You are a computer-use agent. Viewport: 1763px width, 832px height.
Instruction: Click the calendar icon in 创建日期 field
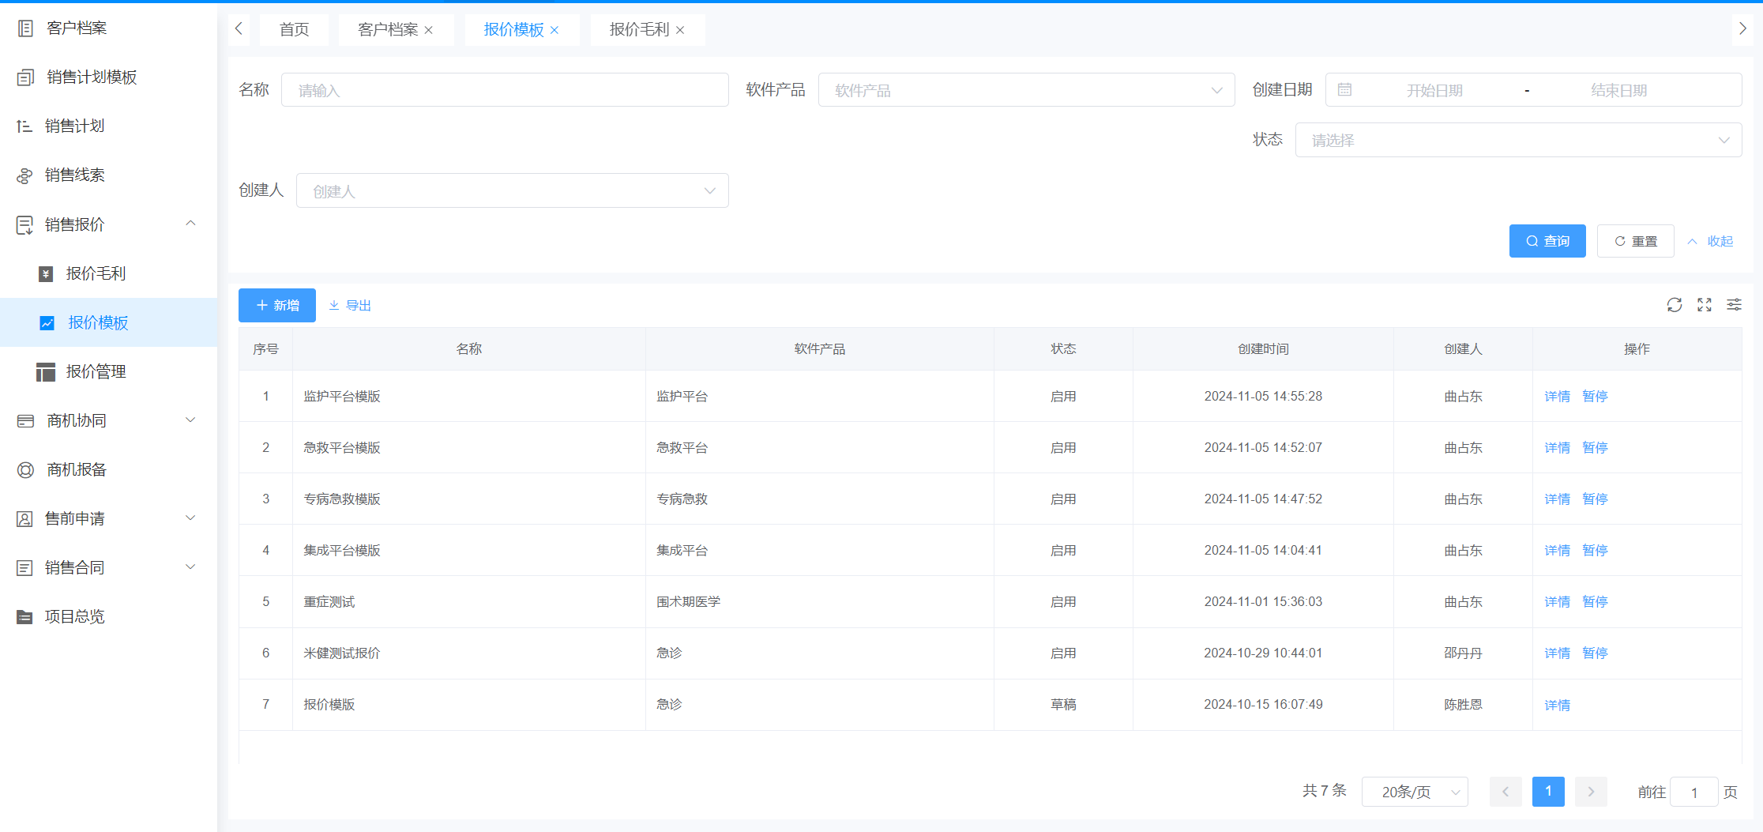pos(1344,90)
